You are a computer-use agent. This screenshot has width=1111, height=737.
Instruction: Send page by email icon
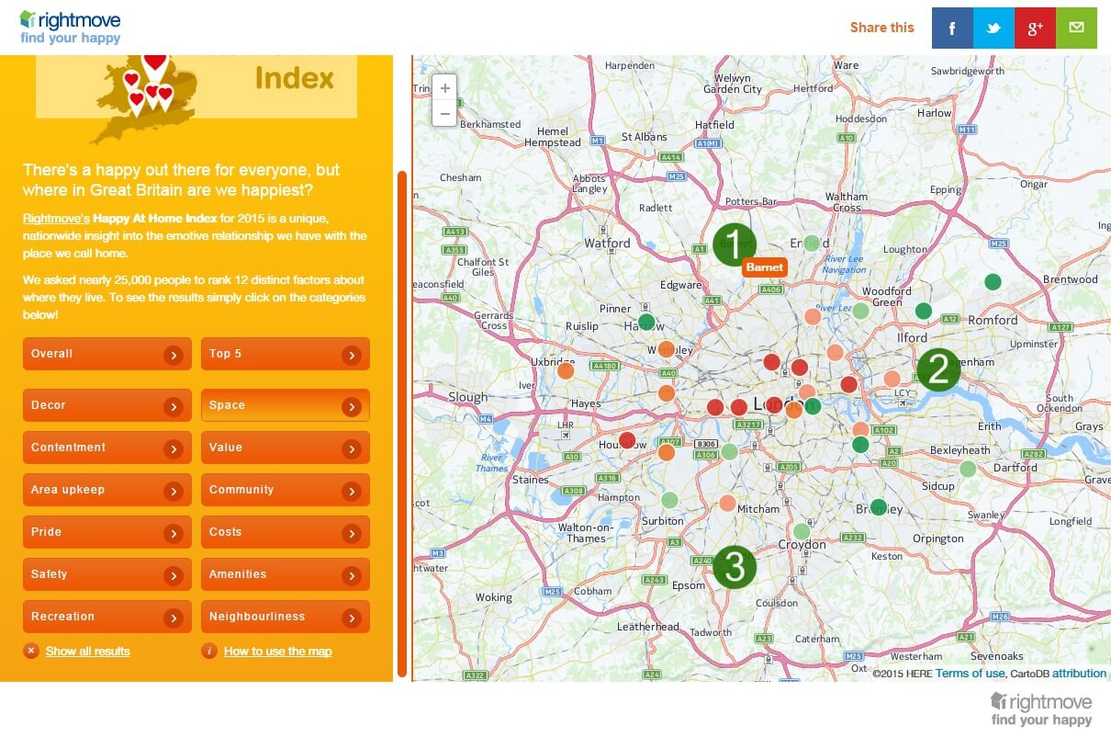click(1076, 28)
